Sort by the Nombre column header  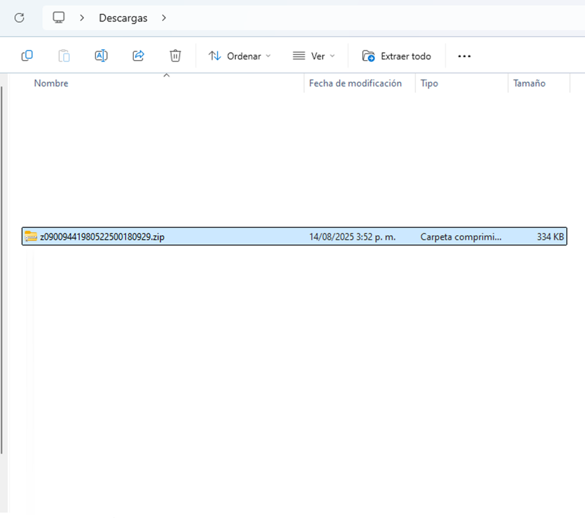[x=51, y=83]
